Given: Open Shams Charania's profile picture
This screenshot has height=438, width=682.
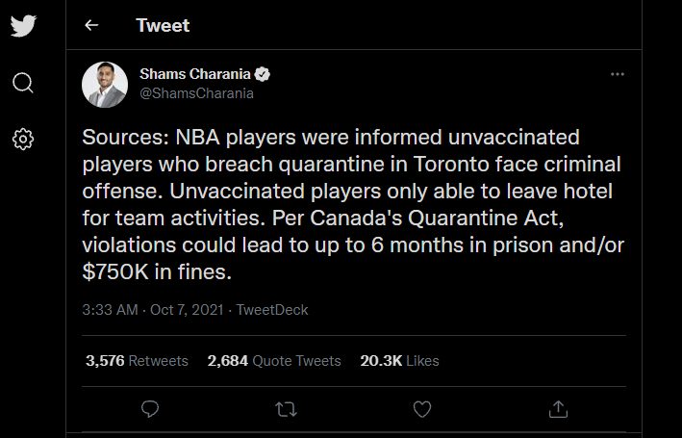Looking at the screenshot, I should [105, 85].
